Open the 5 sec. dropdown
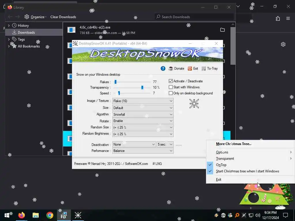The height and width of the screenshot is (221, 295). coord(165,144)
